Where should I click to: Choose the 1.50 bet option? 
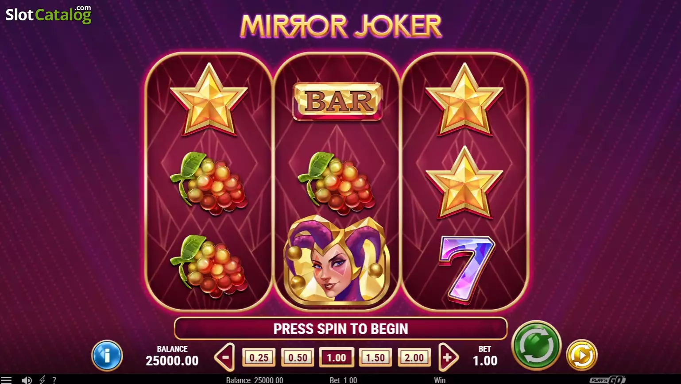(x=375, y=357)
